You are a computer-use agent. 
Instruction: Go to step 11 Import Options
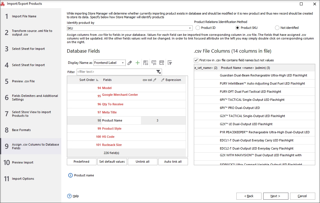pos(30,179)
